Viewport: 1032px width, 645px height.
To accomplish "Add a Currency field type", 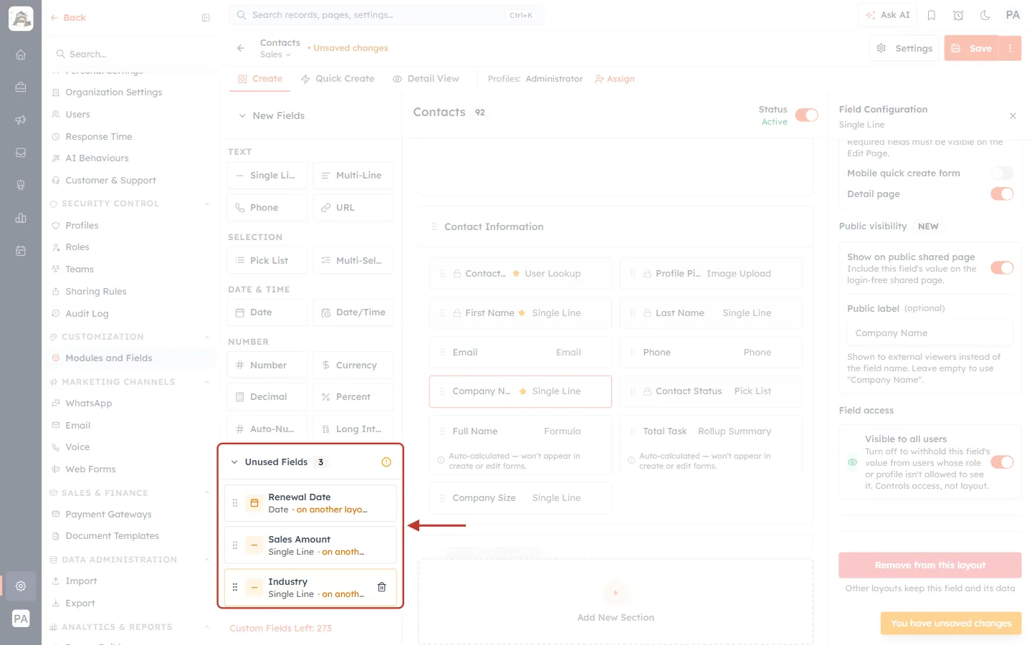I will [353, 365].
